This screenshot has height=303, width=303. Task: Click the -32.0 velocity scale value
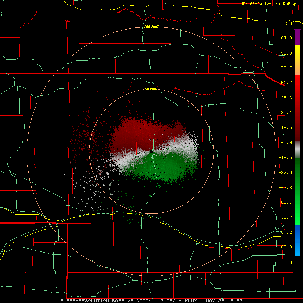[285, 173]
